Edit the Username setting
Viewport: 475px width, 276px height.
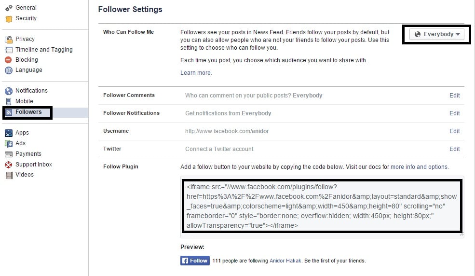pos(454,131)
